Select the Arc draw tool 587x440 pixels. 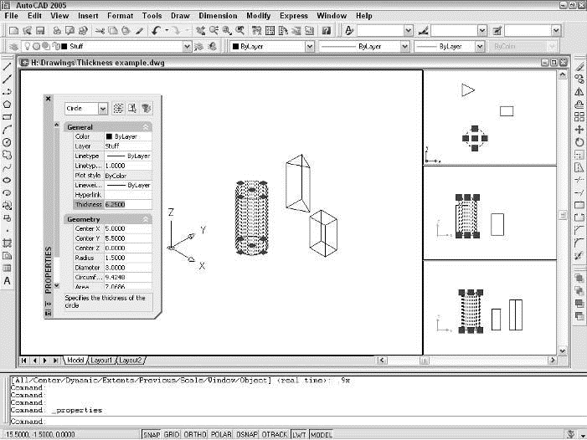coord(7,130)
